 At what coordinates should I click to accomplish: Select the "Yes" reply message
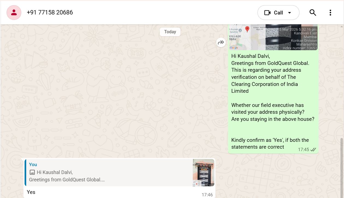tap(31, 192)
